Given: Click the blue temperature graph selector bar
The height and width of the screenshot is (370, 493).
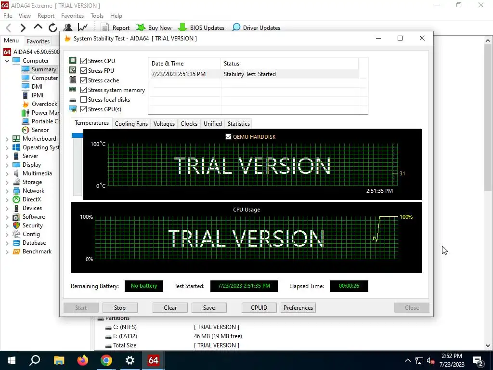Looking at the screenshot, I should [77, 135].
